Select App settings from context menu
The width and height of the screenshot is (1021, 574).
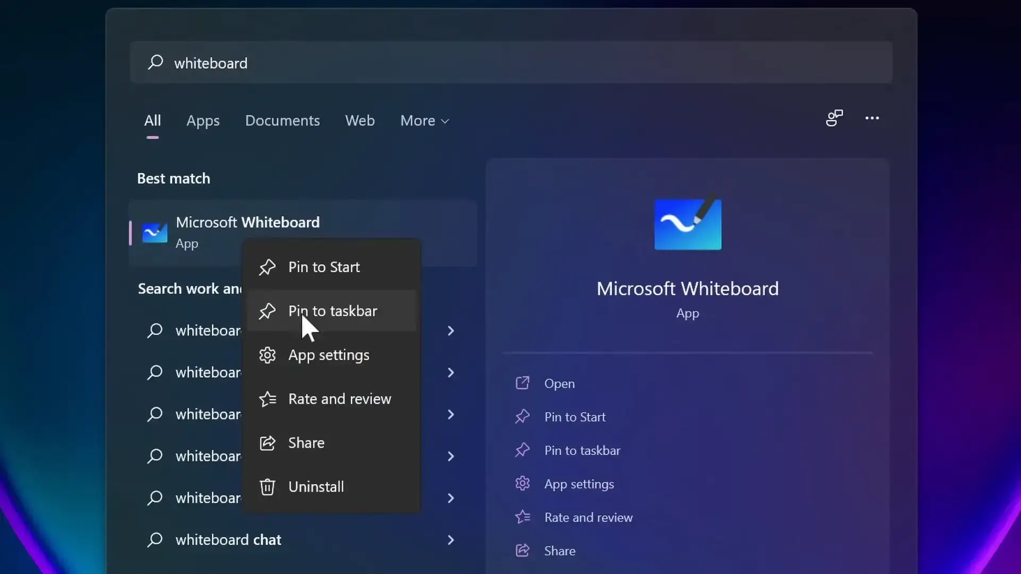click(329, 355)
